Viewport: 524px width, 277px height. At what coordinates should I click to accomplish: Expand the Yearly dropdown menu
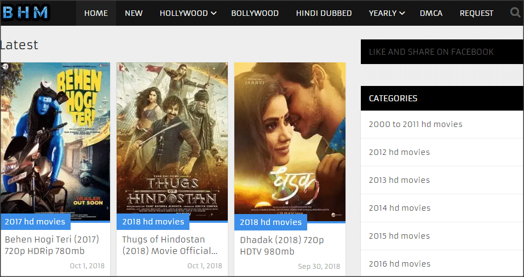(387, 13)
